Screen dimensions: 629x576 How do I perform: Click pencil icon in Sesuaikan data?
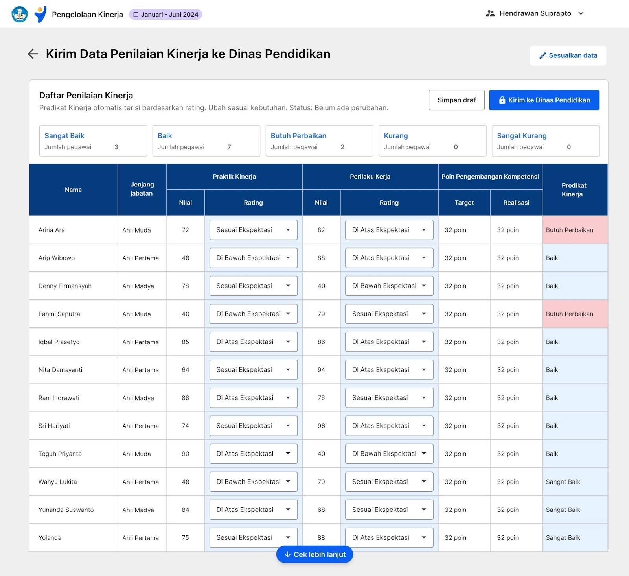pos(543,56)
